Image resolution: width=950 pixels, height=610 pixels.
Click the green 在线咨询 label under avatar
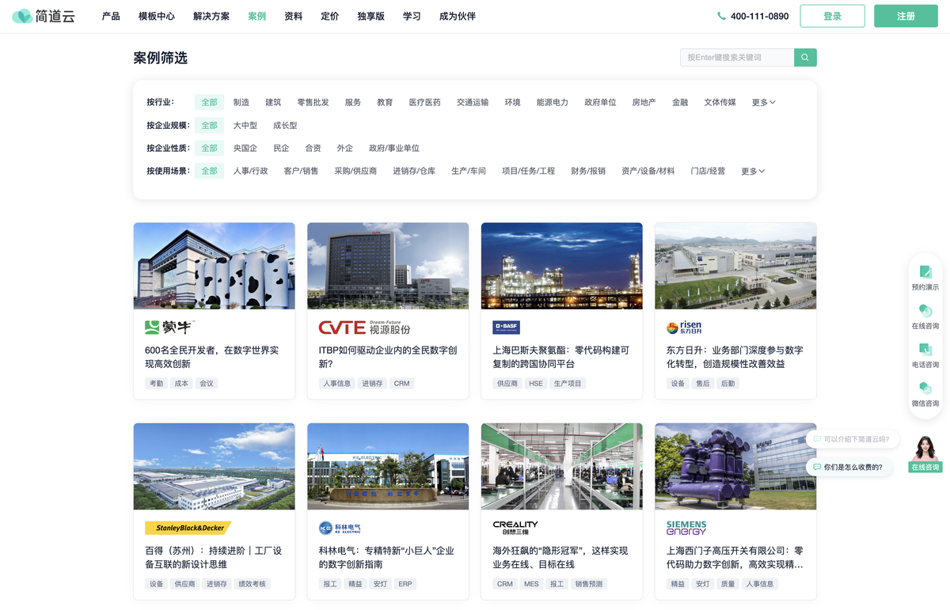point(925,468)
